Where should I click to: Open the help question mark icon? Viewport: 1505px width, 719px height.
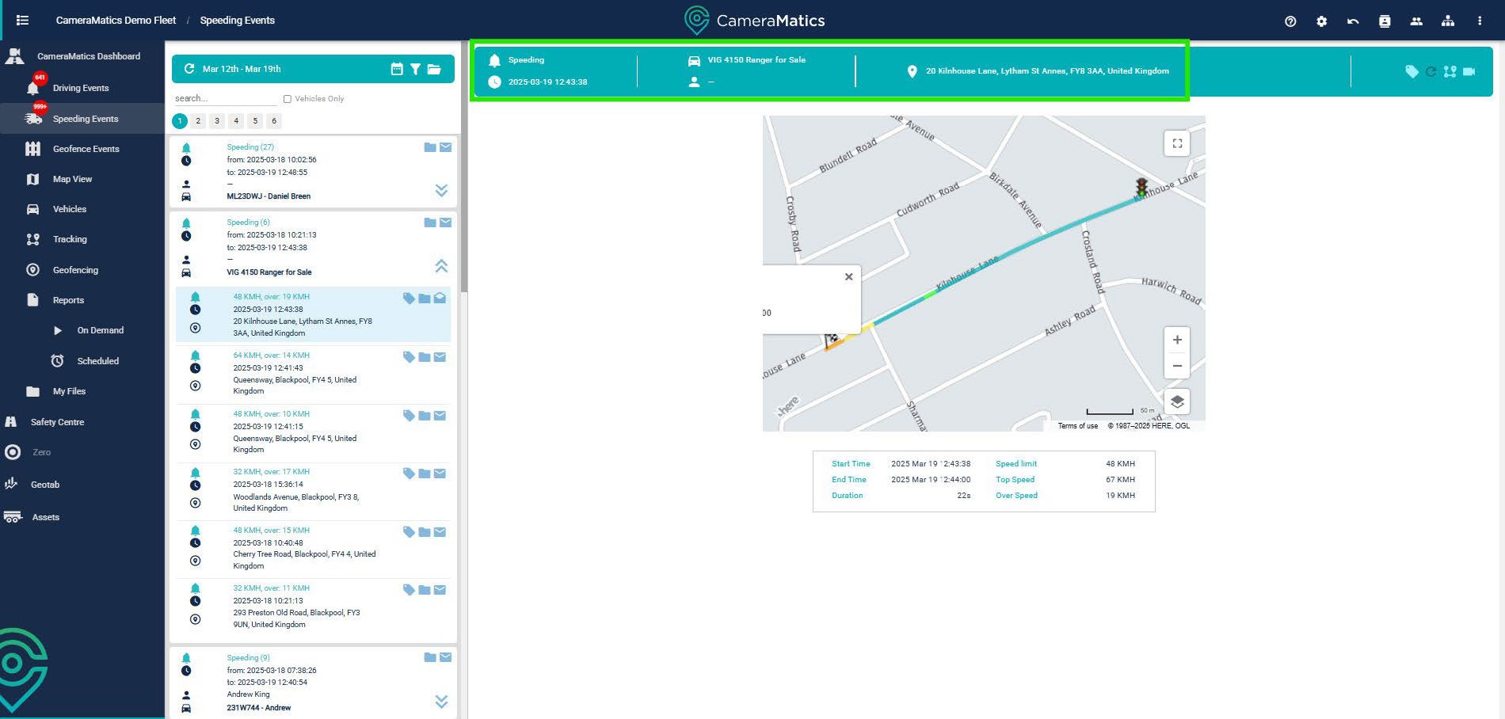(1290, 21)
